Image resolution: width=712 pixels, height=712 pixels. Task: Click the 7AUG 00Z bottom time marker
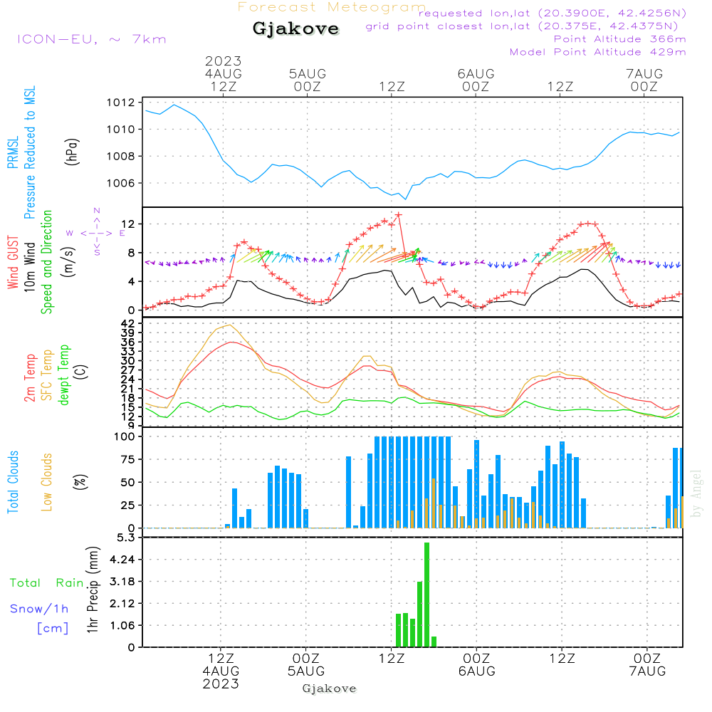pos(646,664)
